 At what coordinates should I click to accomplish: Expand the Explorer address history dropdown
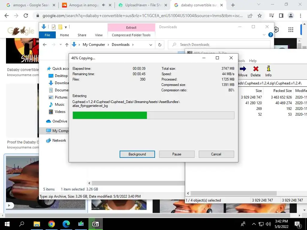coord(151,45)
